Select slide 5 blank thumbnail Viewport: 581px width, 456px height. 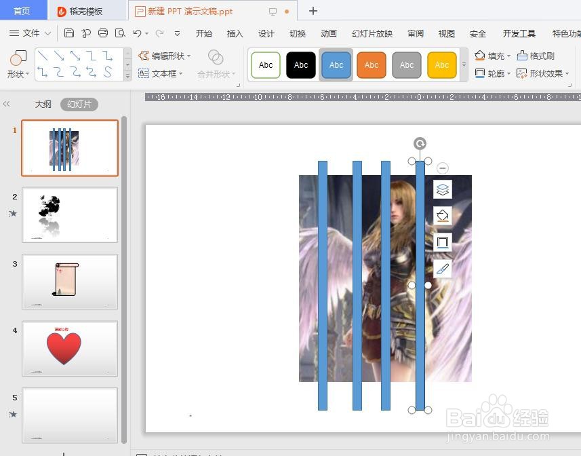tap(70, 415)
